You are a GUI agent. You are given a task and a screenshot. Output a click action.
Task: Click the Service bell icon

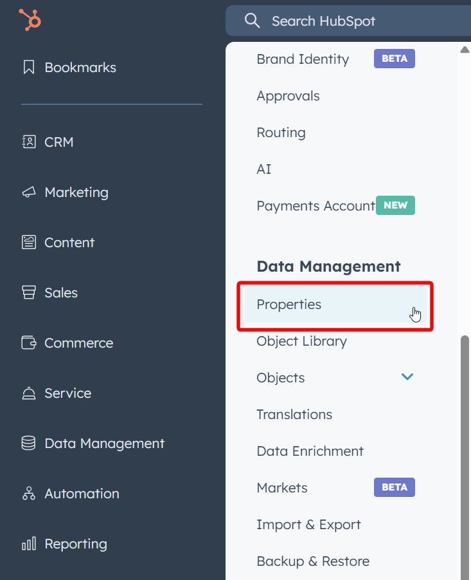point(29,393)
